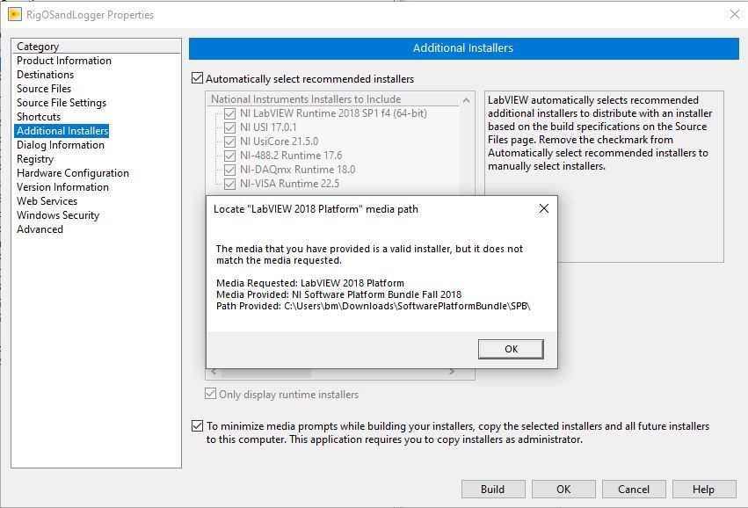
Task: Click the LabVIEW icon in the title bar
Action: (x=14, y=14)
